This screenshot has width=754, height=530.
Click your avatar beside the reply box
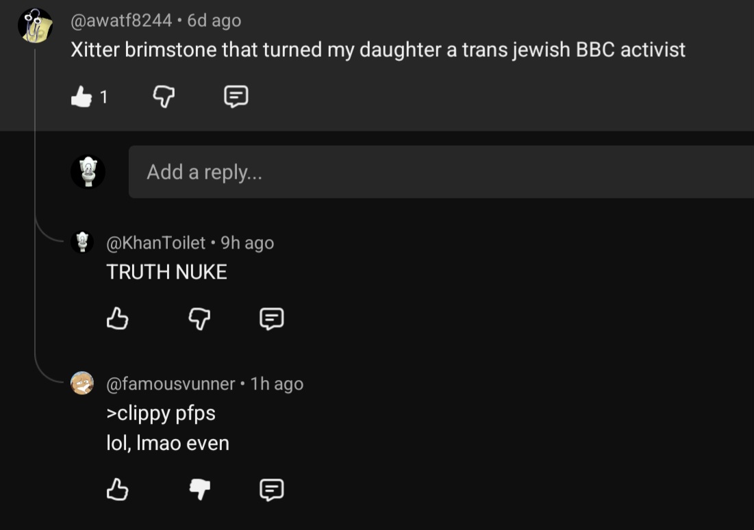88,172
